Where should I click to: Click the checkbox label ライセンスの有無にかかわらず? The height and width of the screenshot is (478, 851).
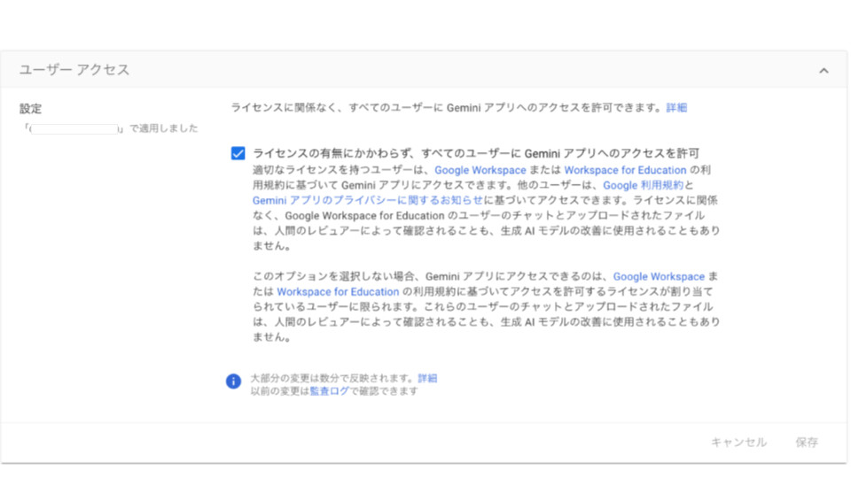(476, 153)
